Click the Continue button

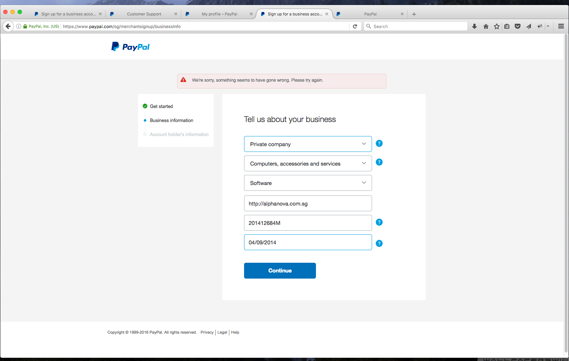[280, 271]
